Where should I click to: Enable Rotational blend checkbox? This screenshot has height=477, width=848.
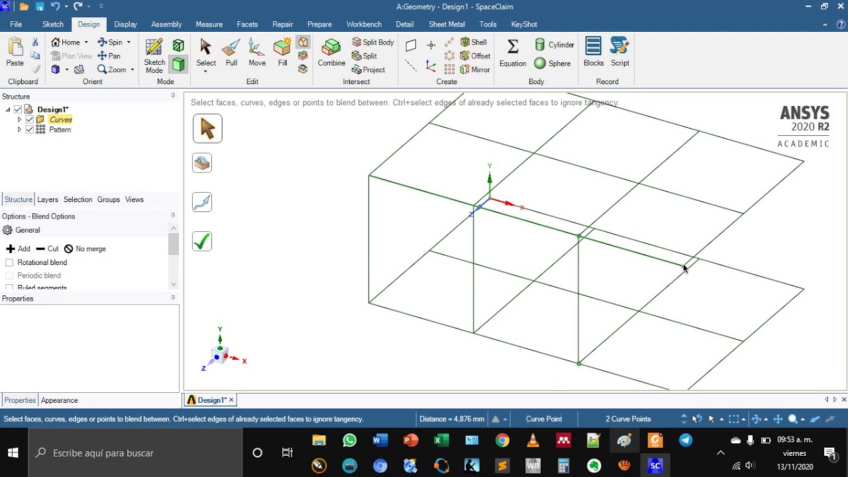point(9,262)
